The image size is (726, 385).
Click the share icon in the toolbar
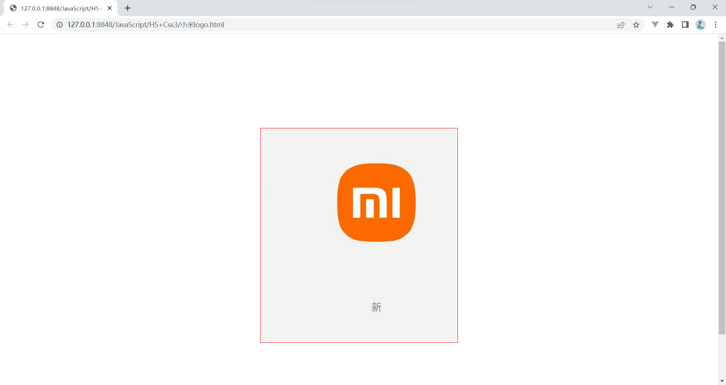click(x=621, y=25)
